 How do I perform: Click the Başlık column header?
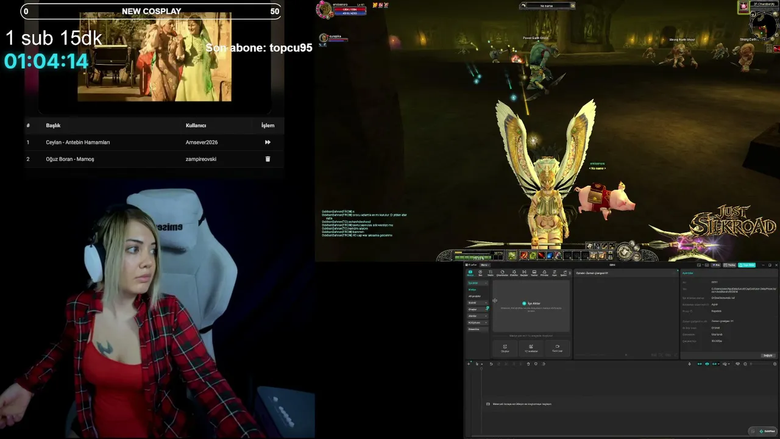click(x=53, y=126)
